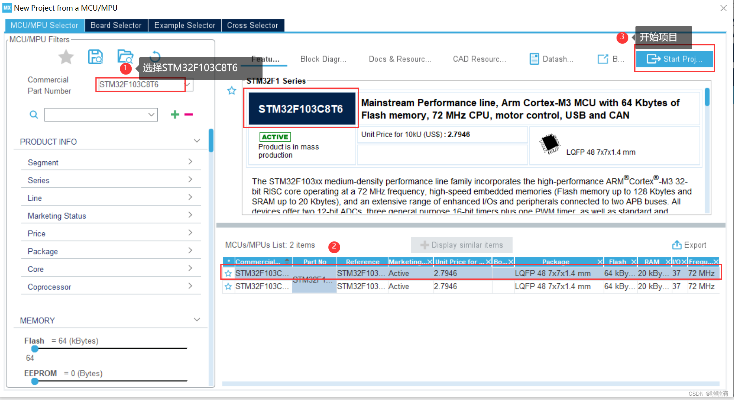The image size is (734, 400).
Task: Close the Flash column with its X
Action: [x=634, y=262]
